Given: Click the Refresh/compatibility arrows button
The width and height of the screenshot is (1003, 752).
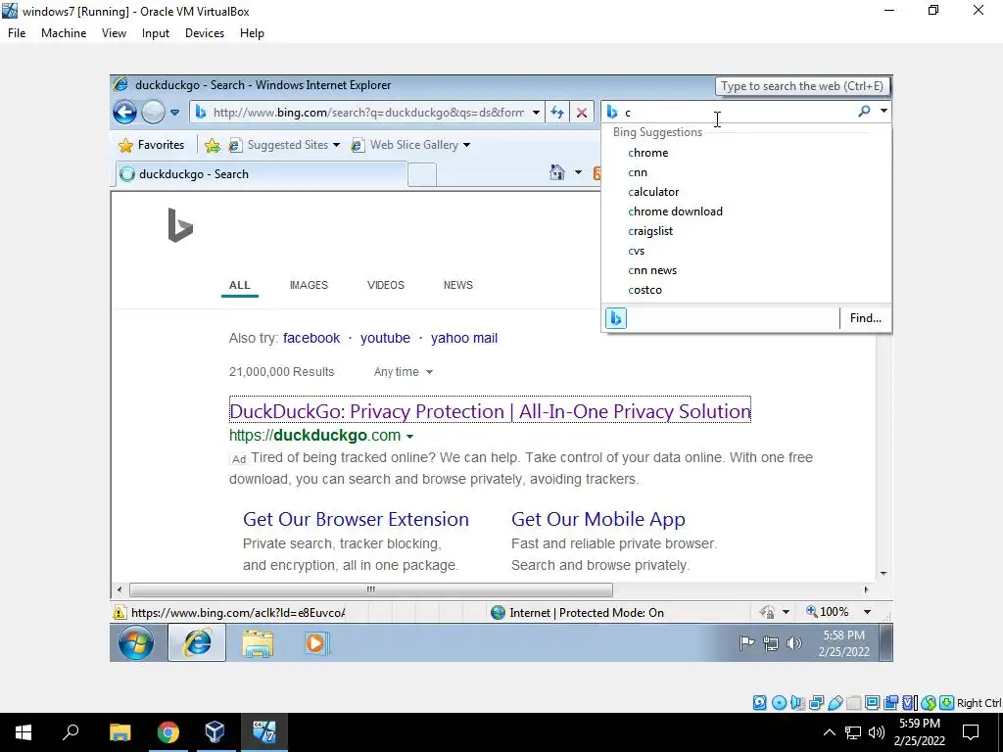Looking at the screenshot, I should (557, 113).
